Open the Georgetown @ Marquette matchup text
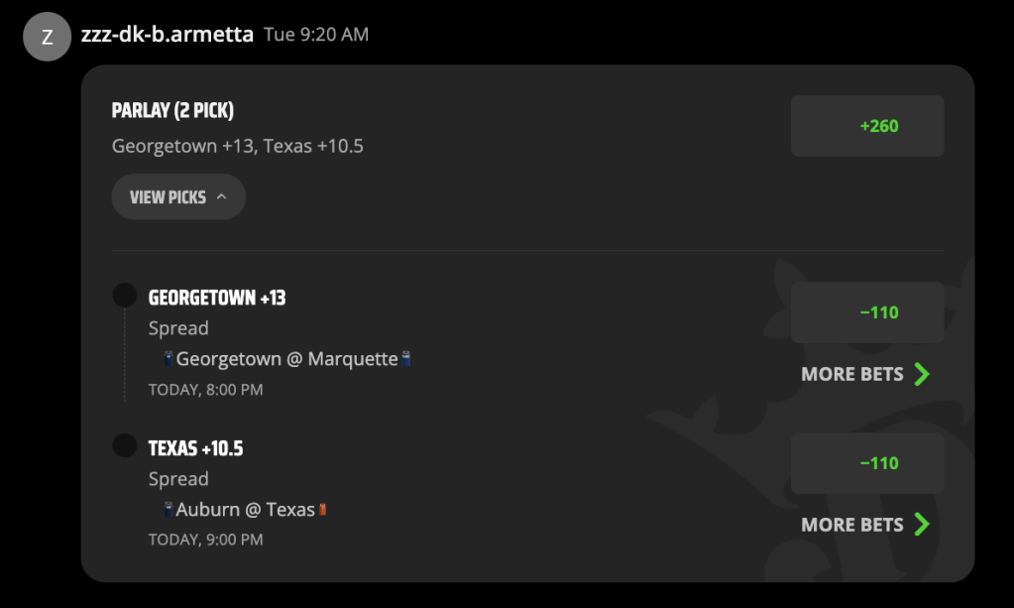 (287, 359)
